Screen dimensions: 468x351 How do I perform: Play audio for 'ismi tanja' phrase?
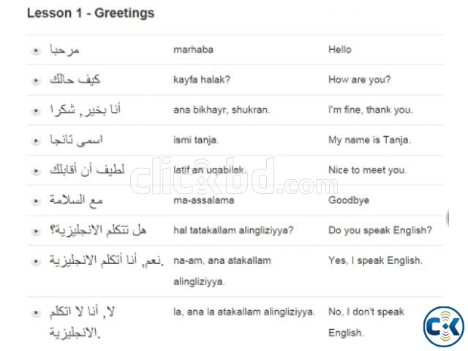37,140
